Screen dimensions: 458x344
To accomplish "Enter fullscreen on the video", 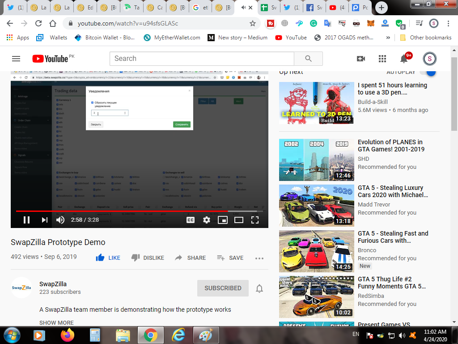I will click(x=254, y=219).
